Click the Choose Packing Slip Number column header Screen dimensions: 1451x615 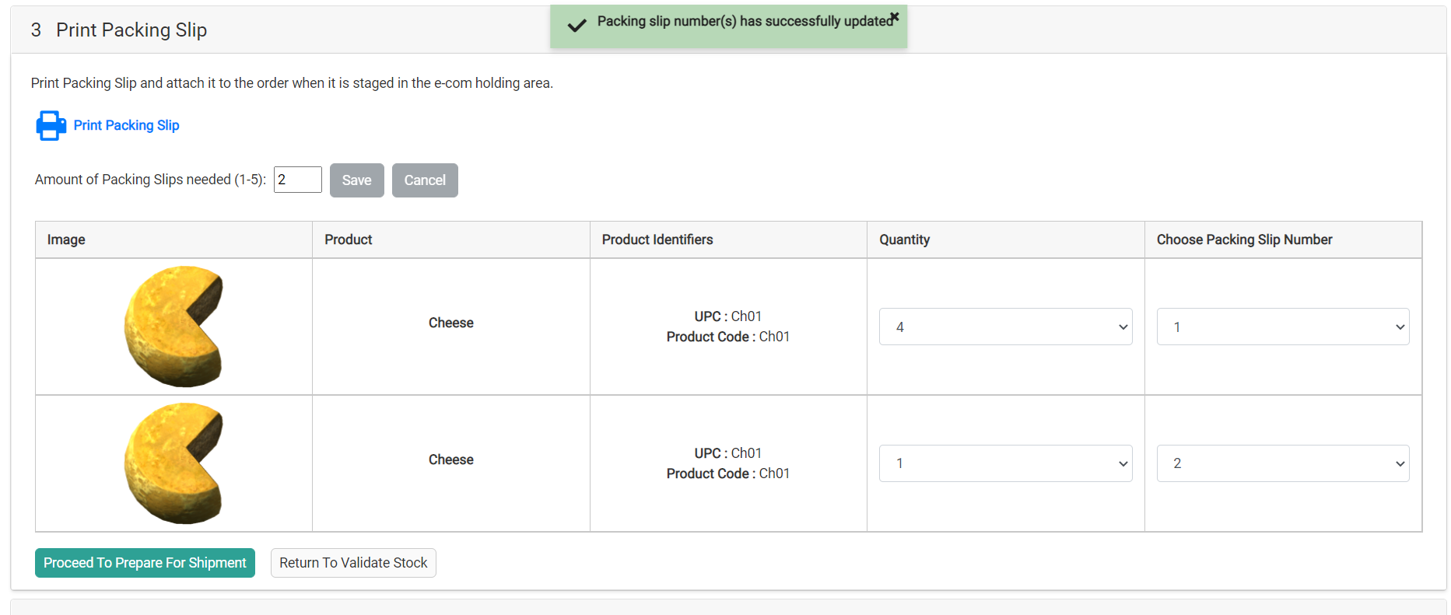point(1244,239)
